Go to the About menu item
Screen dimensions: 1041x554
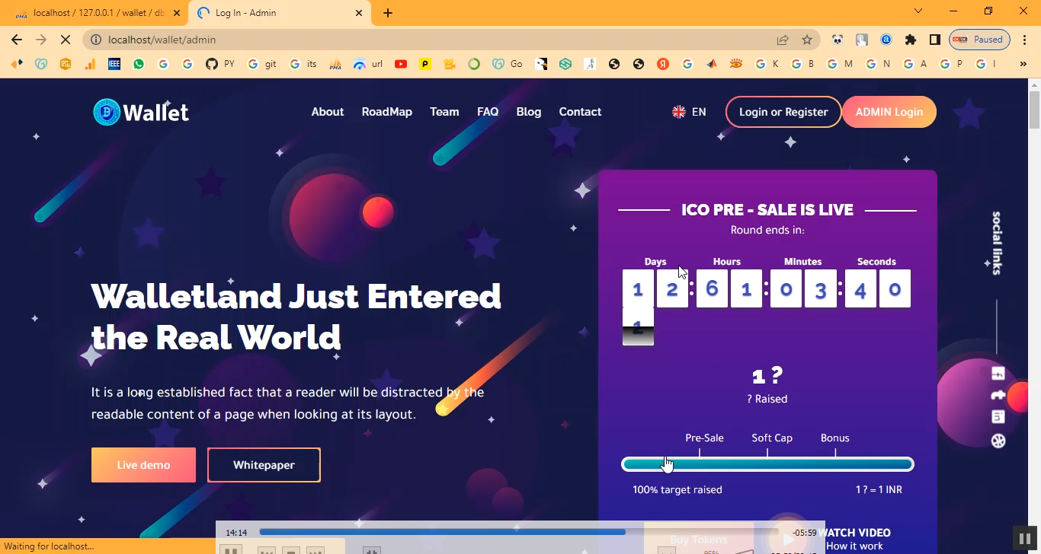[x=328, y=112]
